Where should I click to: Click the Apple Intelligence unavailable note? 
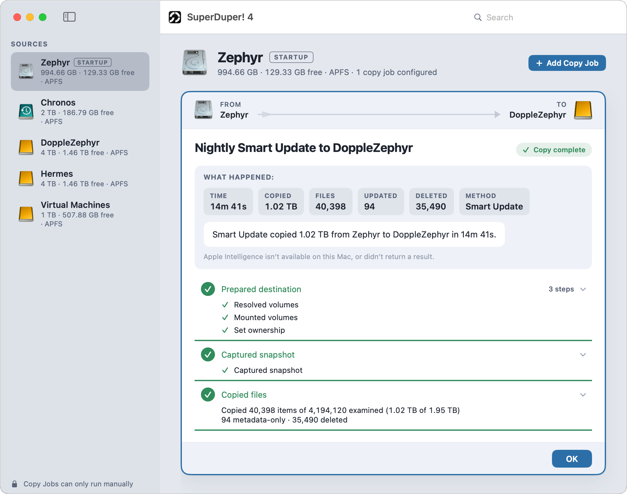pyautogui.click(x=319, y=257)
